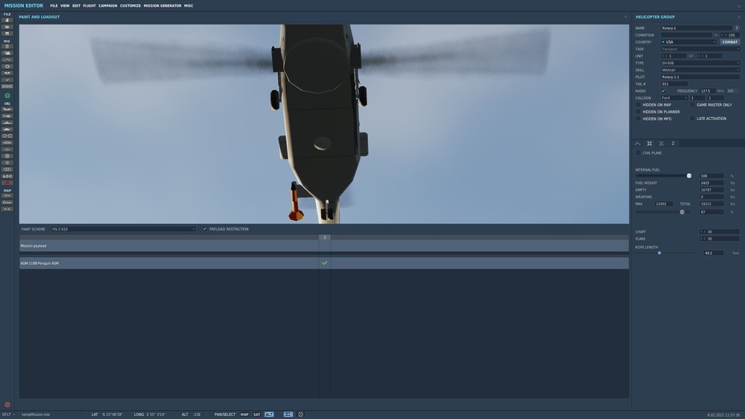Open the DFLT dropdown in status bar

8,415
